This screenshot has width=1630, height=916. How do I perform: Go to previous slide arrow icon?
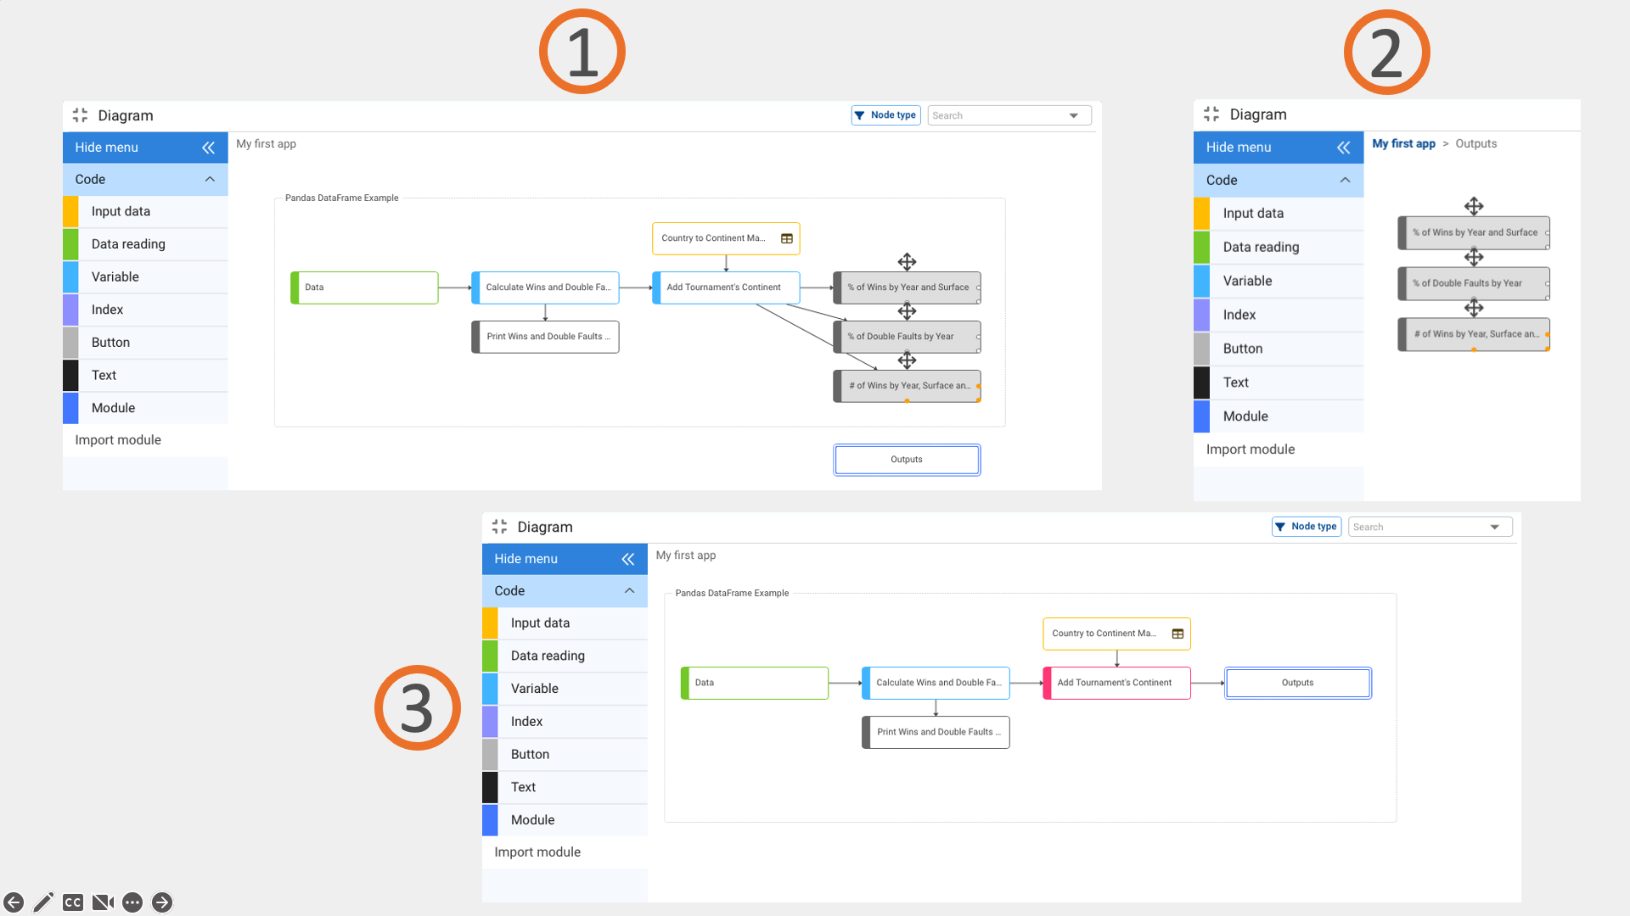pos(14,902)
